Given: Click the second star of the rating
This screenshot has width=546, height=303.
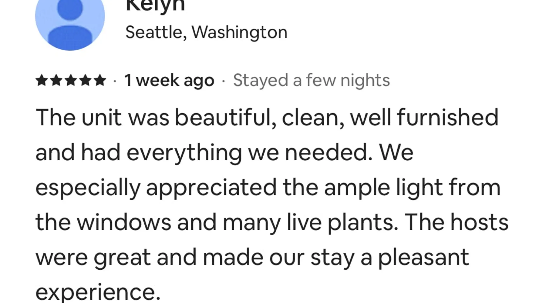Looking at the screenshot, I should tap(56, 81).
